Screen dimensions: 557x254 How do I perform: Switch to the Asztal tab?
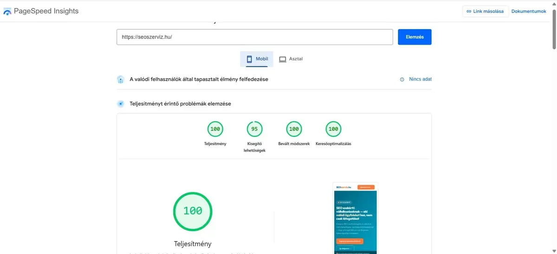point(291,59)
